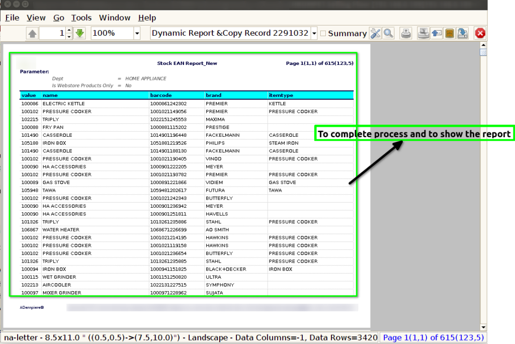515x344 pixels.
Task: Click brand 'PHILIPS' cell
Action: pos(215,143)
